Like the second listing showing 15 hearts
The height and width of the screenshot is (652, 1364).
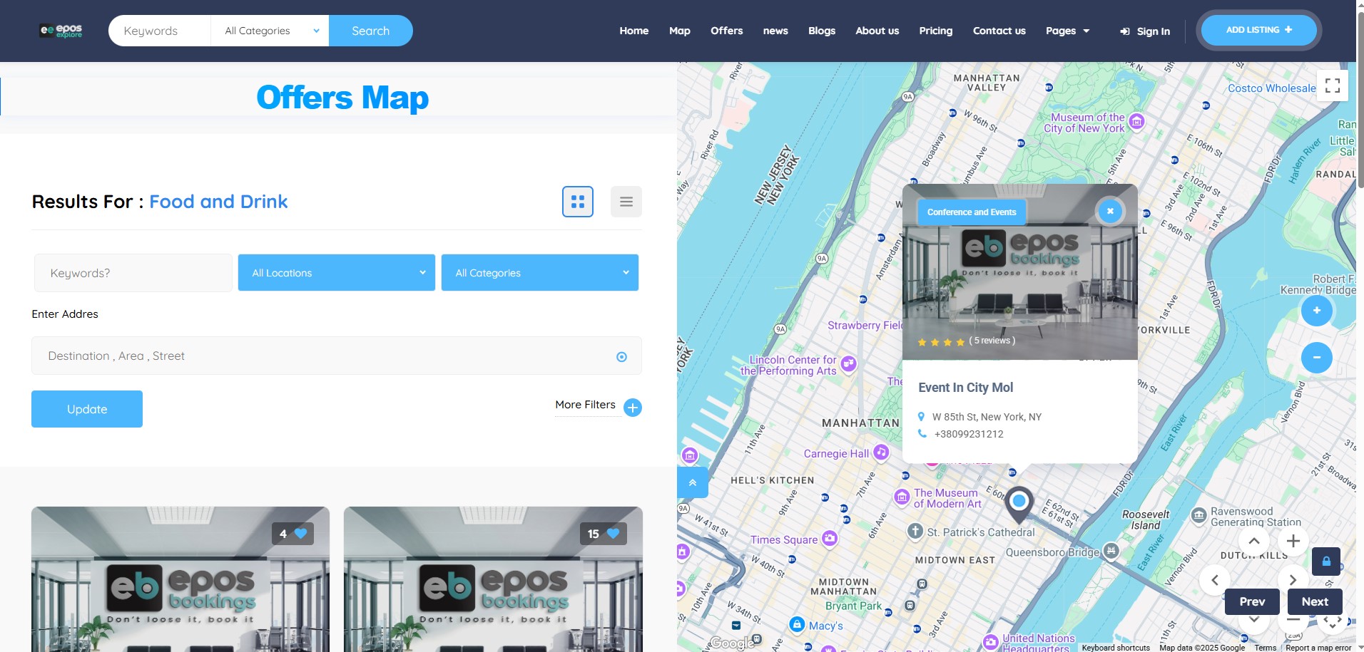[604, 534]
